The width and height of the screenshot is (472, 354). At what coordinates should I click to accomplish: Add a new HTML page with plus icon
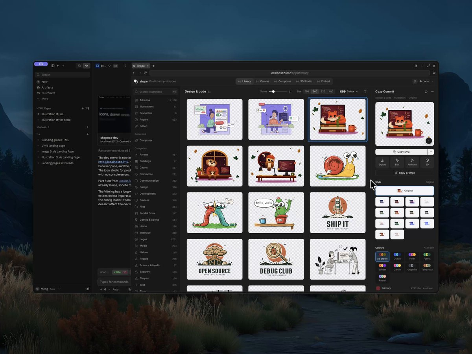[82, 108]
